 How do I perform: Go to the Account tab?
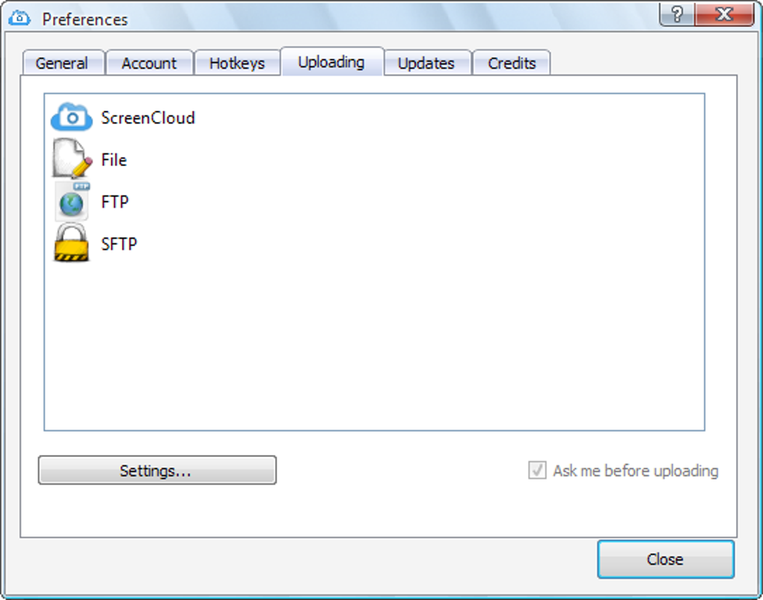[149, 63]
